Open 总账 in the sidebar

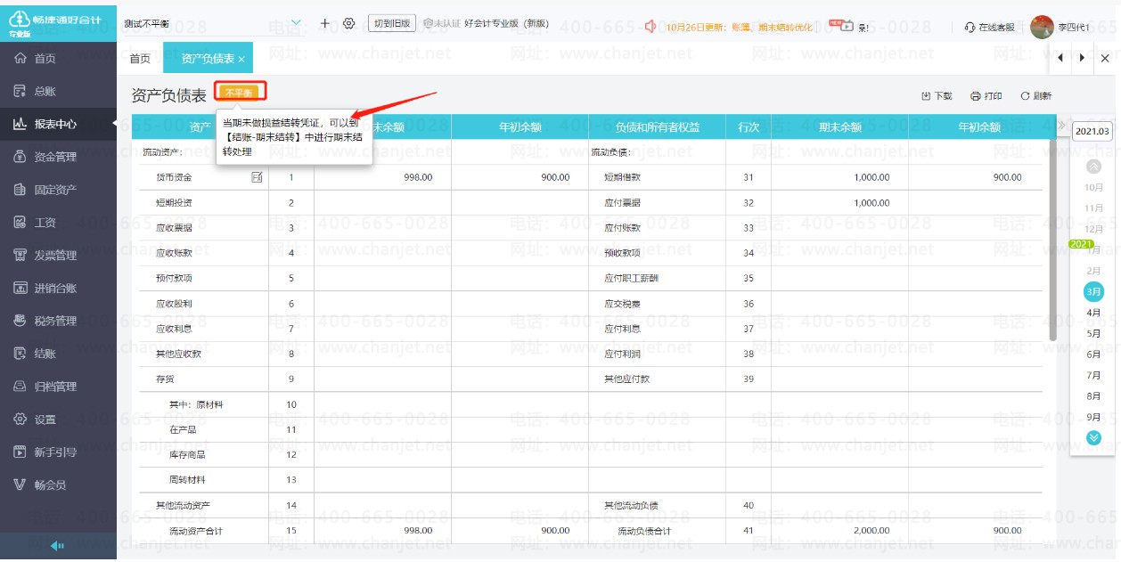(58, 91)
